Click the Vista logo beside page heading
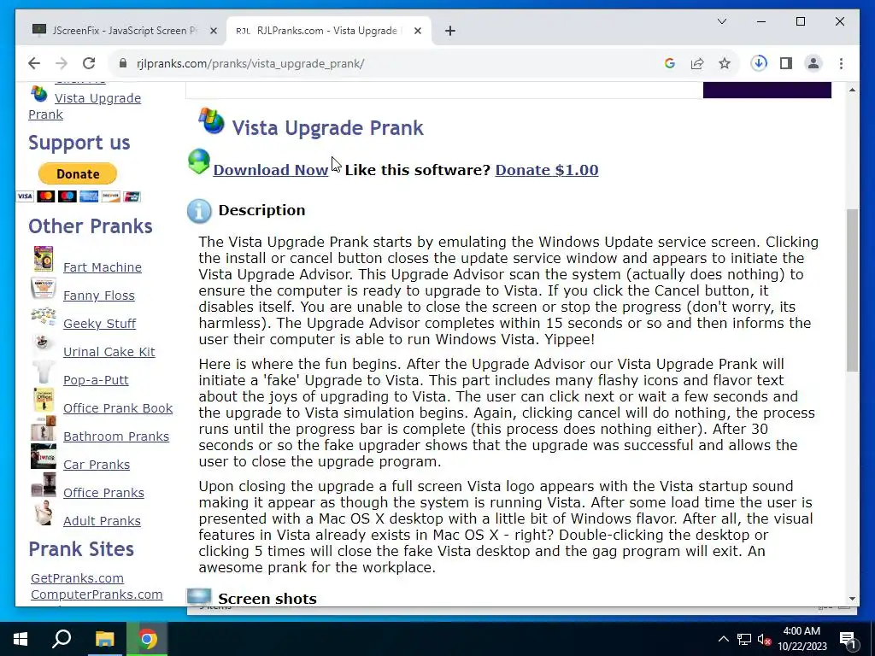Screen dimensions: 875x656 [212, 121]
